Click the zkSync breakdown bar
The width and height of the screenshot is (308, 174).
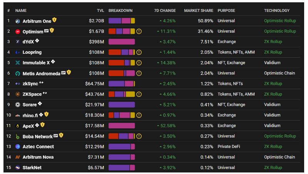pos(122,84)
